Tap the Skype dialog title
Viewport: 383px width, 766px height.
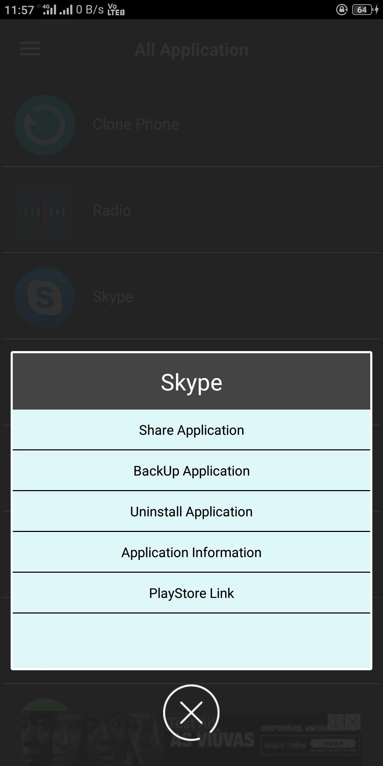pyautogui.click(x=191, y=382)
